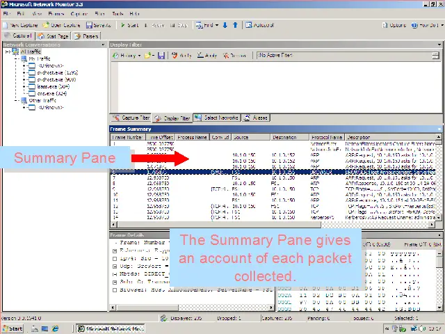This screenshot has width=445, height=334.
Task: Expand the Unknown node under Other Traffic
Action: click(x=24, y=107)
